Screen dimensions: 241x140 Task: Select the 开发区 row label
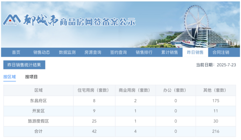pos(39,111)
